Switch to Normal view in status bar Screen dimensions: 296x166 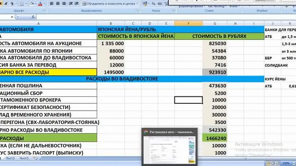pyautogui.click(x=268, y=163)
